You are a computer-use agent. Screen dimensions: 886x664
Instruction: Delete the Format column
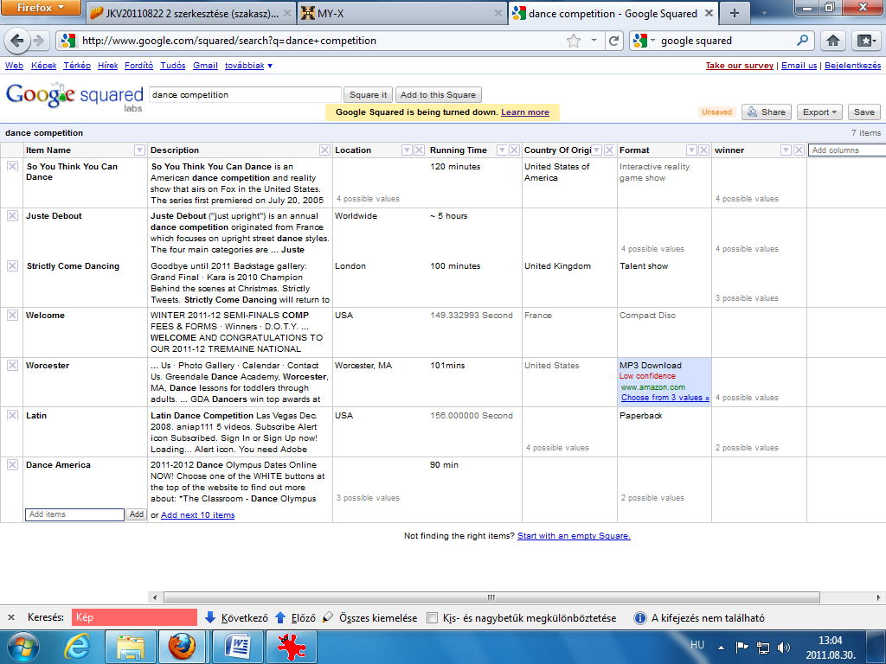(704, 150)
